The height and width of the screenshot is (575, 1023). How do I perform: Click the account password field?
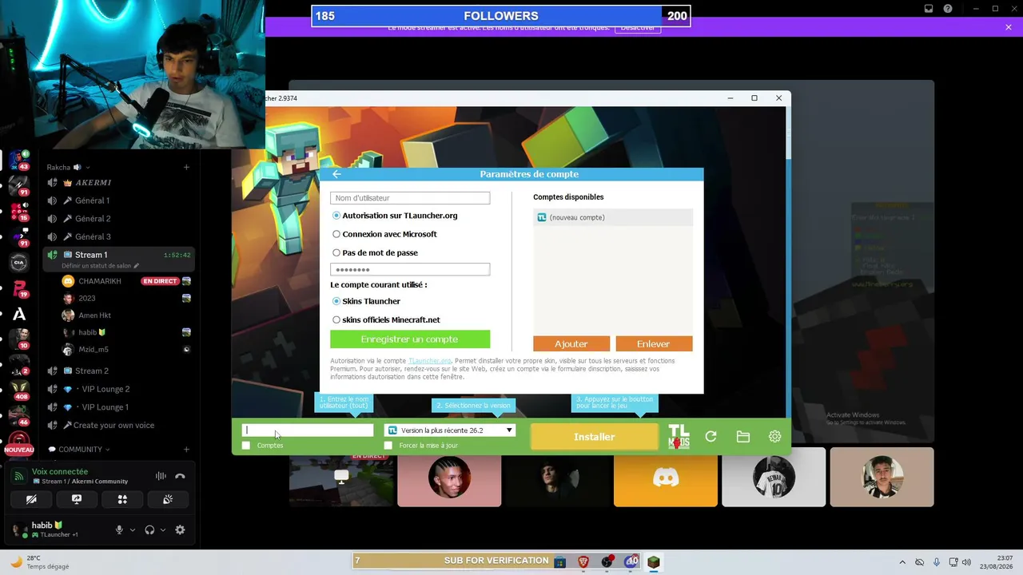[410, 270]
